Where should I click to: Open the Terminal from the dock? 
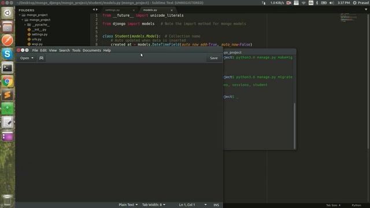click(x=8, y=68)
